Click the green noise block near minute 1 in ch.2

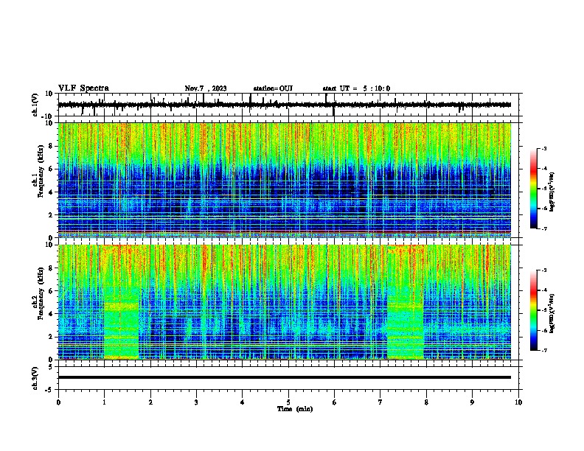122,322
